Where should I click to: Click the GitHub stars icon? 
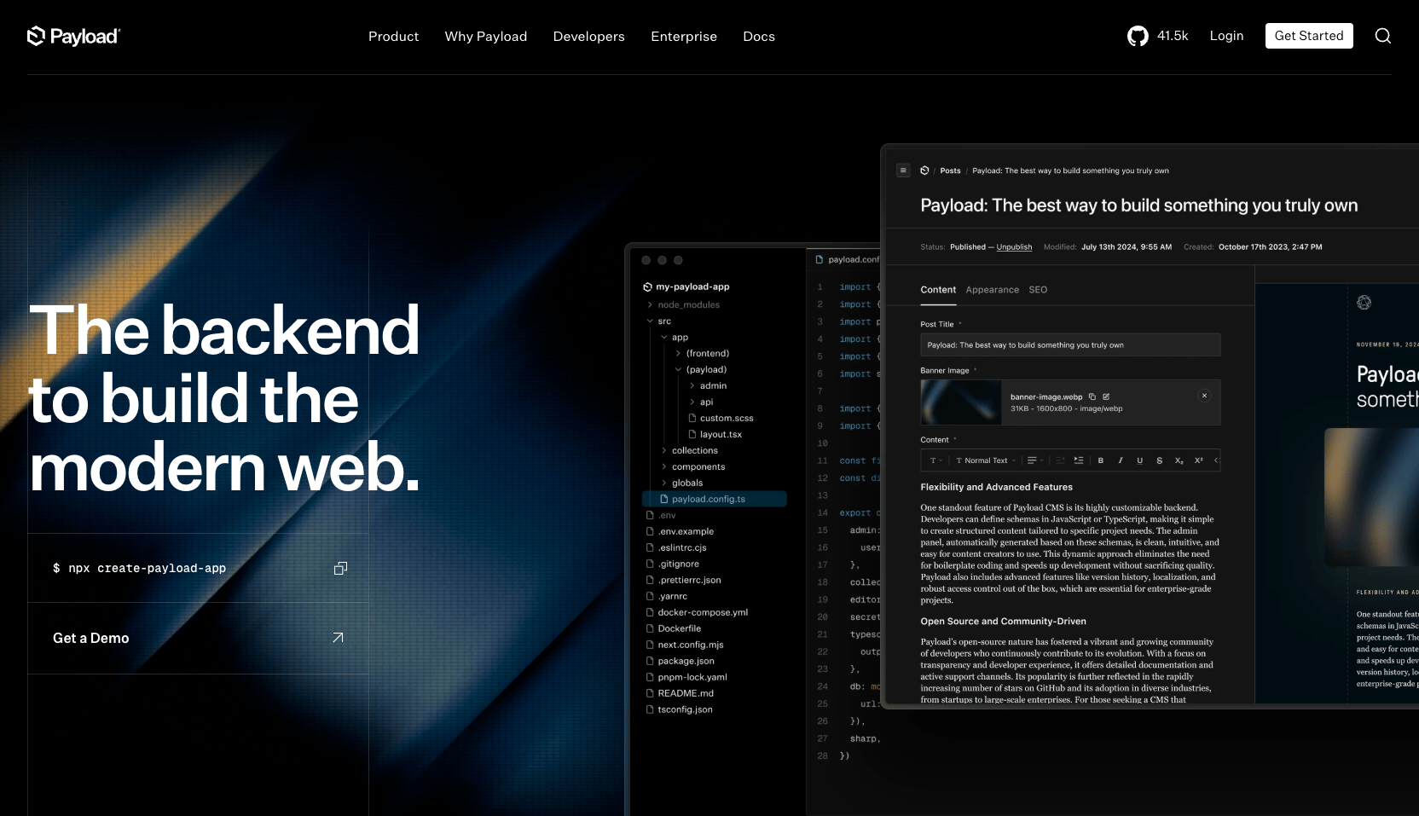[x=1138, y=36]
